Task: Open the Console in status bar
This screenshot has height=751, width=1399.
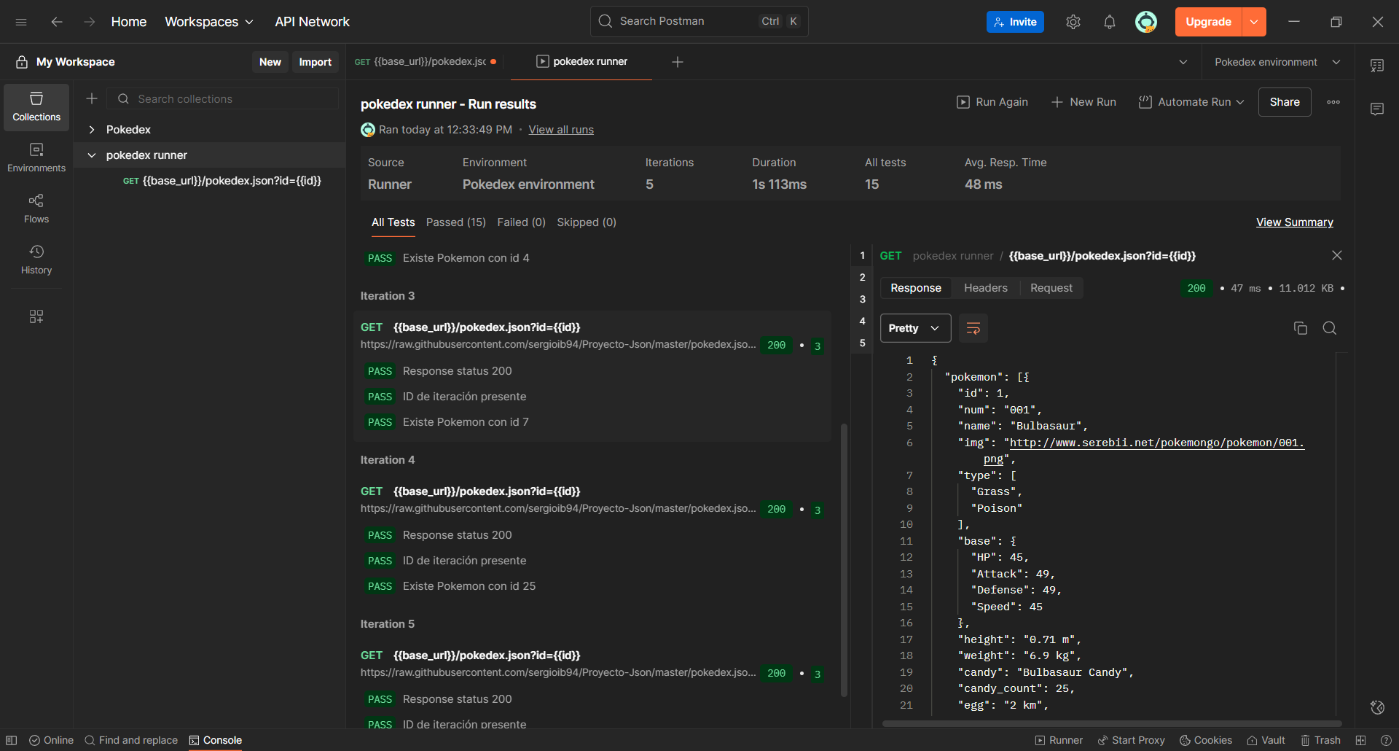Action: point(216,740)
